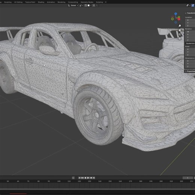Open the proportional editing falloff curve menu

click(x=97, y=5)
